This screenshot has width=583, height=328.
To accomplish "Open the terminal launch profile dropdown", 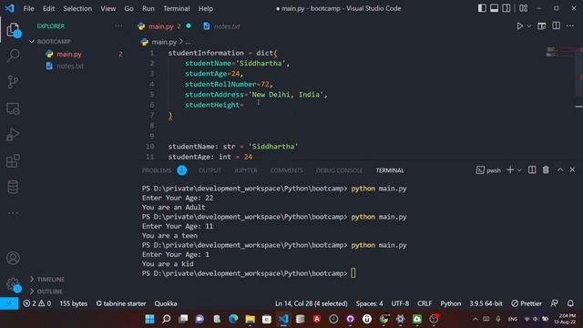I will click(519, 170).
